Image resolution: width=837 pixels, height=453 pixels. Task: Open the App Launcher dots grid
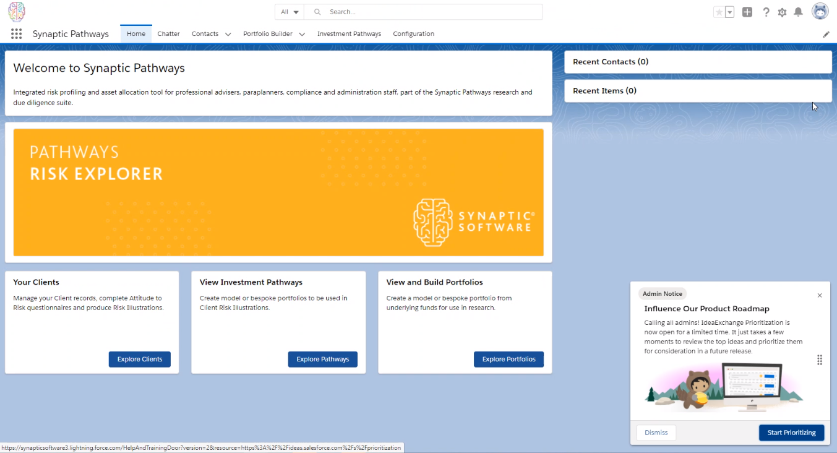[17, 34]
